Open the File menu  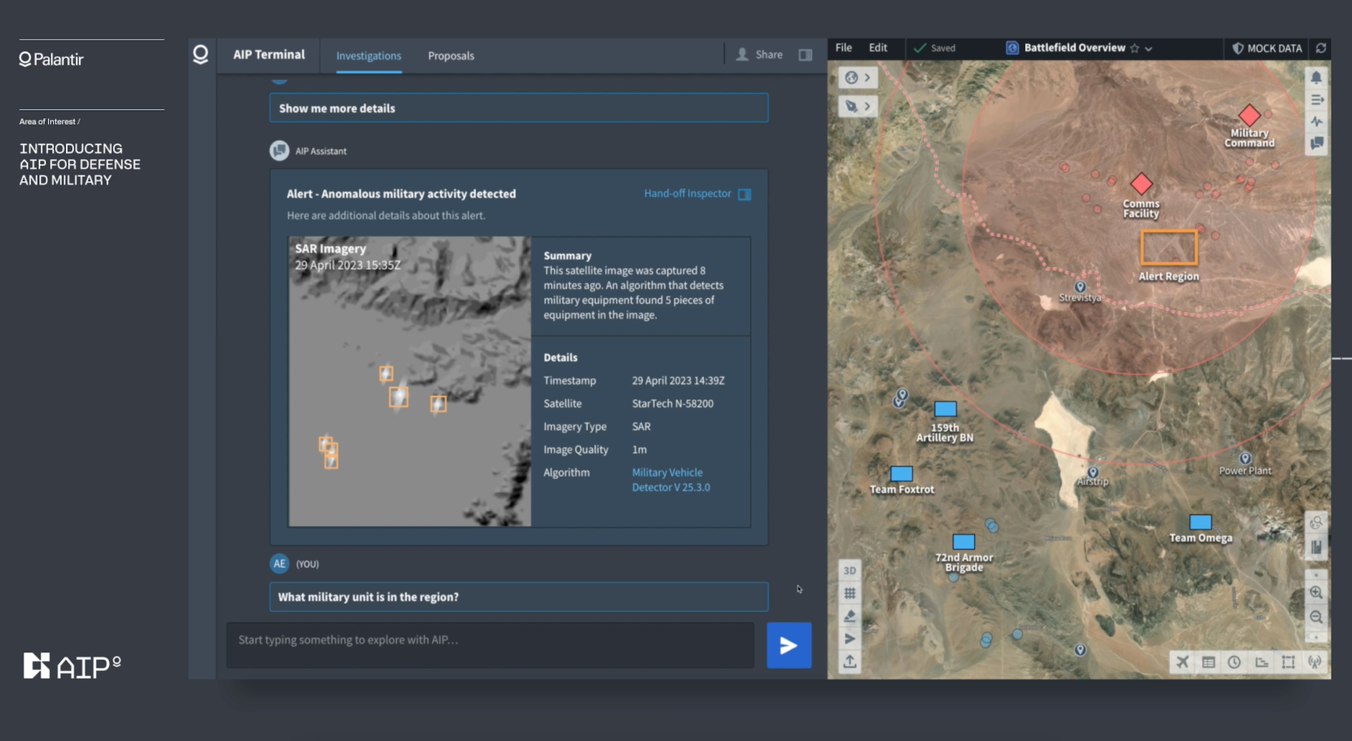(x=843, y=48)
